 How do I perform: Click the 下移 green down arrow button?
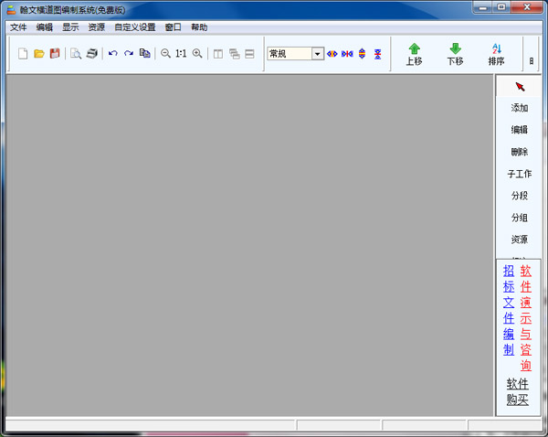[455, 54]
